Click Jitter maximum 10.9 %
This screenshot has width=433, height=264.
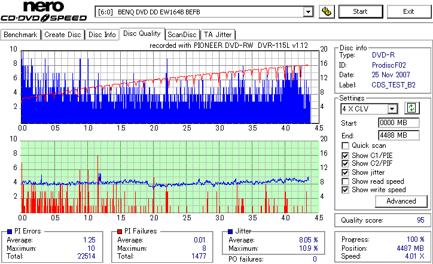[x=309, y=248]
